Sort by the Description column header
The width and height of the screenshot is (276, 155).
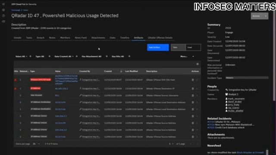pos(151,71)
